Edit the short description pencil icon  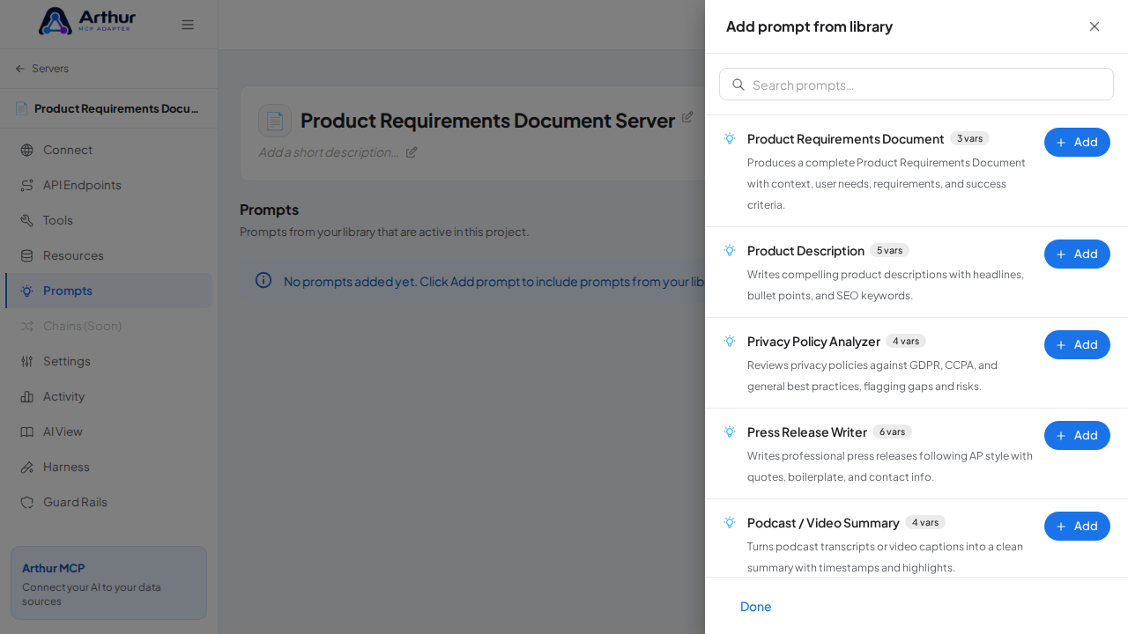[x=412, y=151]
